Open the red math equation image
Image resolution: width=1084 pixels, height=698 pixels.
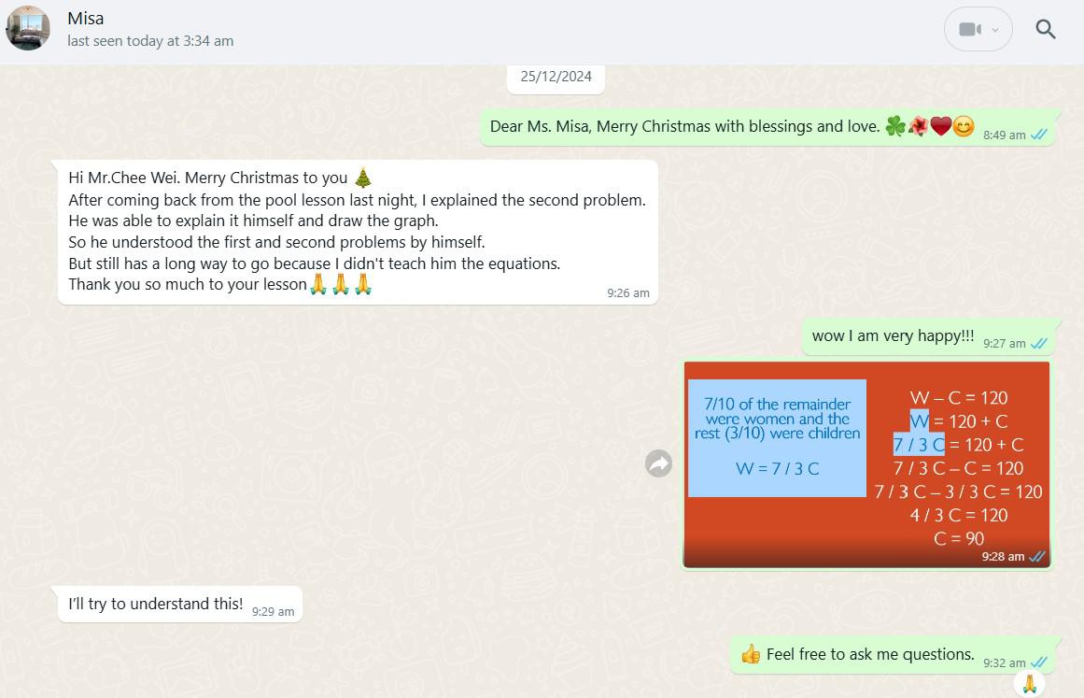pyautogui.click(x=866, y=464)
